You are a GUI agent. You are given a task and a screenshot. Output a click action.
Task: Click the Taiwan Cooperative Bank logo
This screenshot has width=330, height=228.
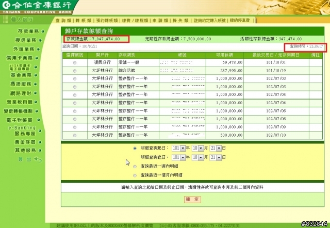tap(37, 7)
